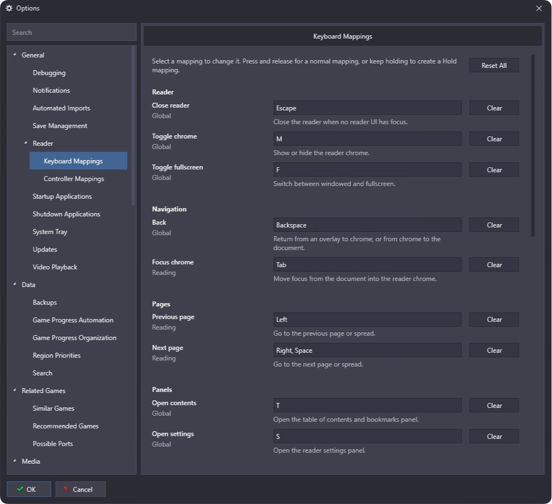Clear the Close reader mapping
Screen dimensions: 552x504
click(494, 108)
